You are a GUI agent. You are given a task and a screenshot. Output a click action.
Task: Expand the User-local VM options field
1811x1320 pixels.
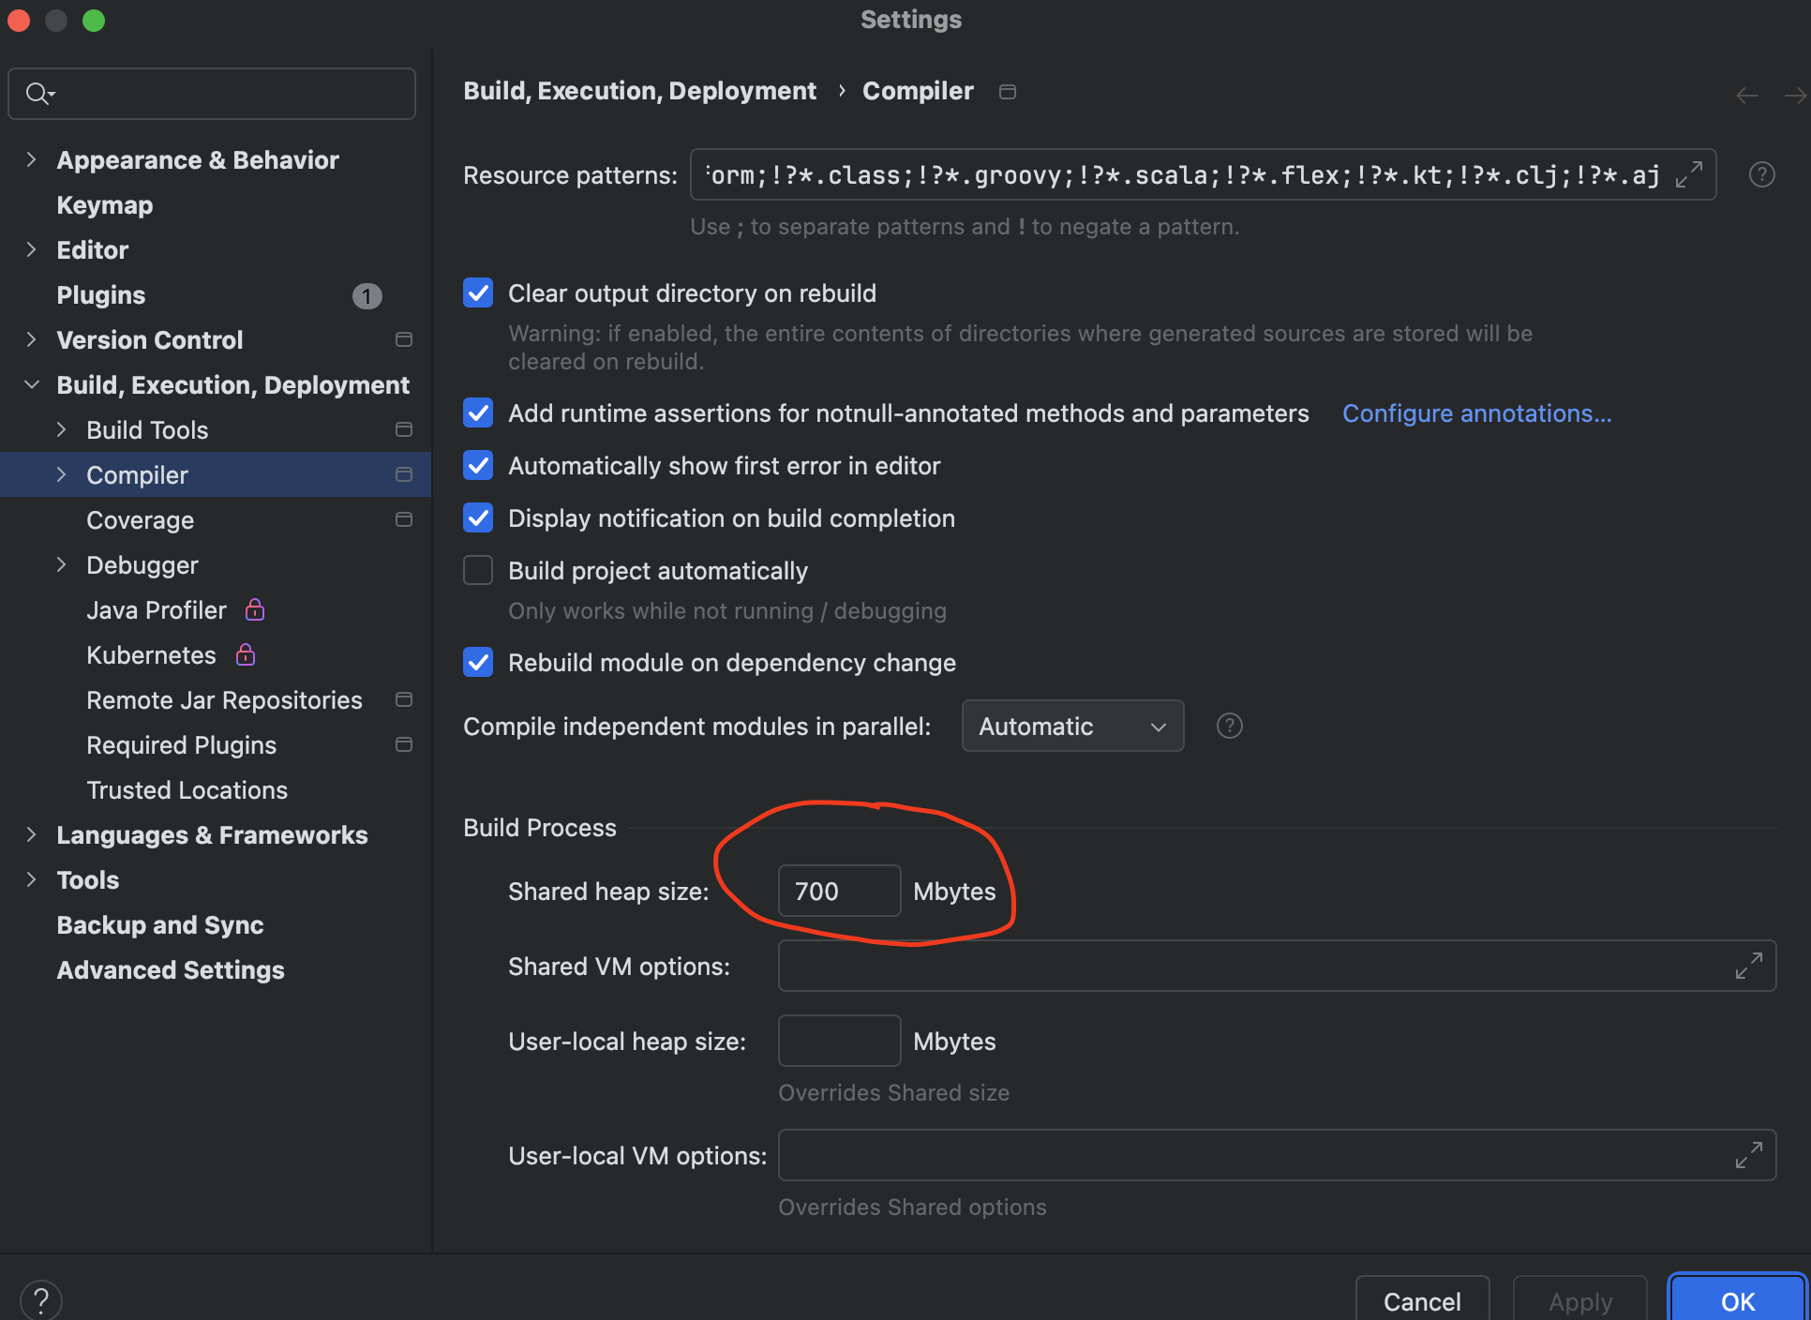point(1748,1155)
